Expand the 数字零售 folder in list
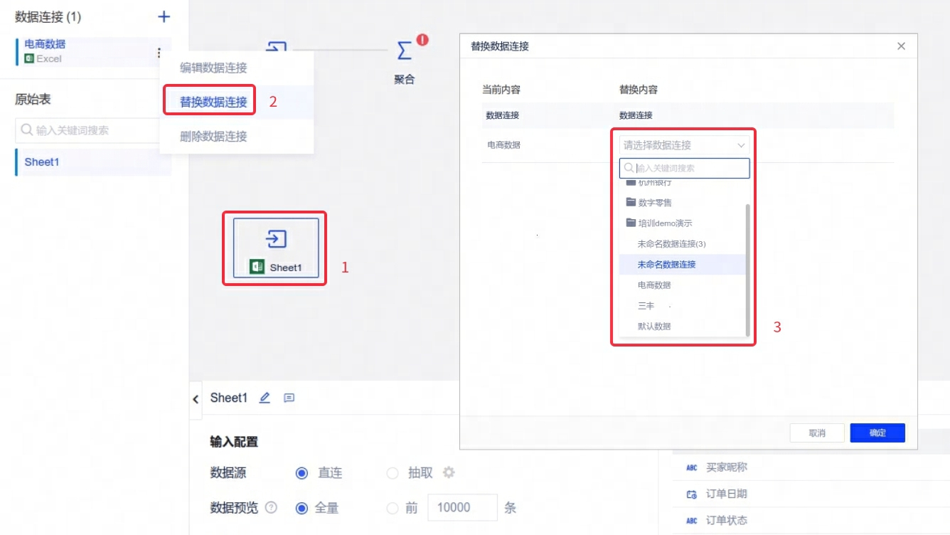 coord(655,203)
